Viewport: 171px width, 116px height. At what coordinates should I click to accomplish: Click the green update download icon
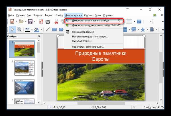(x=155, y=15)
